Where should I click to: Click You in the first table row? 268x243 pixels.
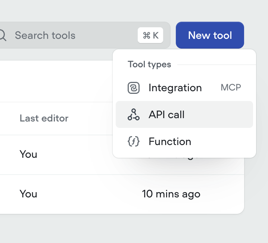click(28, 154)
